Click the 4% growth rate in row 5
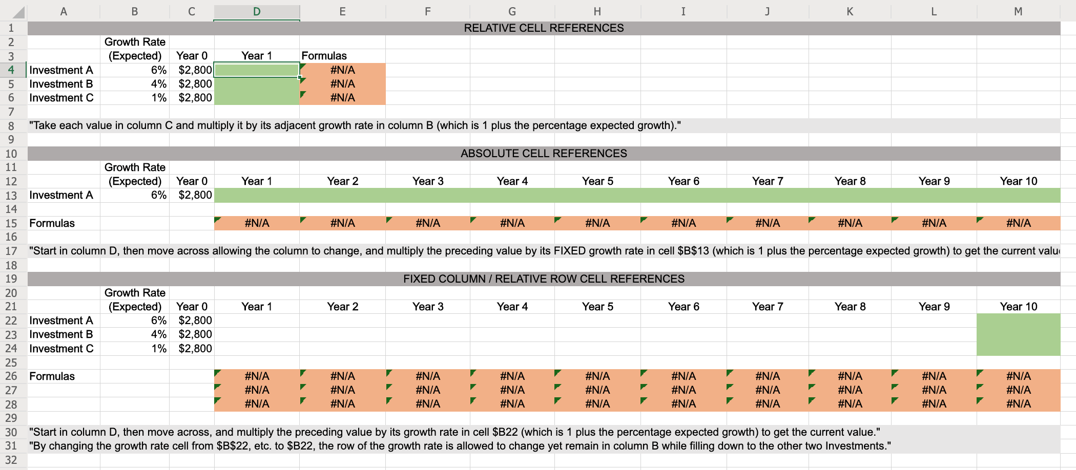Screen dimensions: 1076x470 pos(159,84)
